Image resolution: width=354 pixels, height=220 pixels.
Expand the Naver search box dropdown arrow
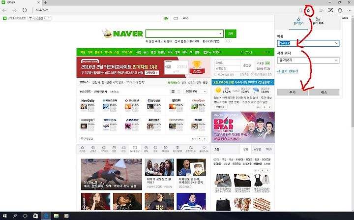click(220, 33)
